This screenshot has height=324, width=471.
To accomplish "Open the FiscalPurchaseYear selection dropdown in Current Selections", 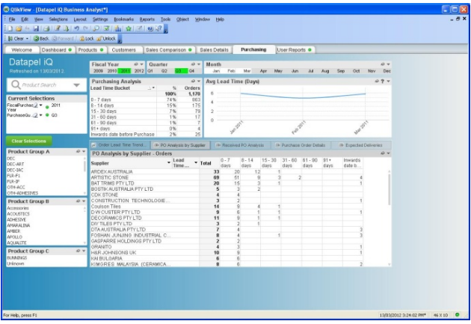I will pos(41,106).
